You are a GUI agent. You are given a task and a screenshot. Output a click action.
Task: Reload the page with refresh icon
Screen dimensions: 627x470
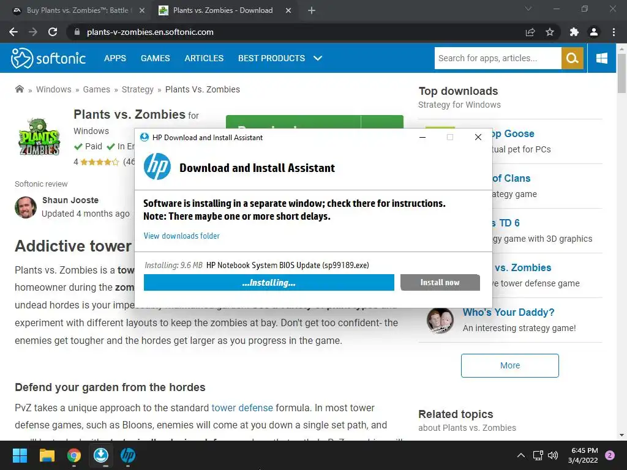pyautogui.click(x=53, y=32)
